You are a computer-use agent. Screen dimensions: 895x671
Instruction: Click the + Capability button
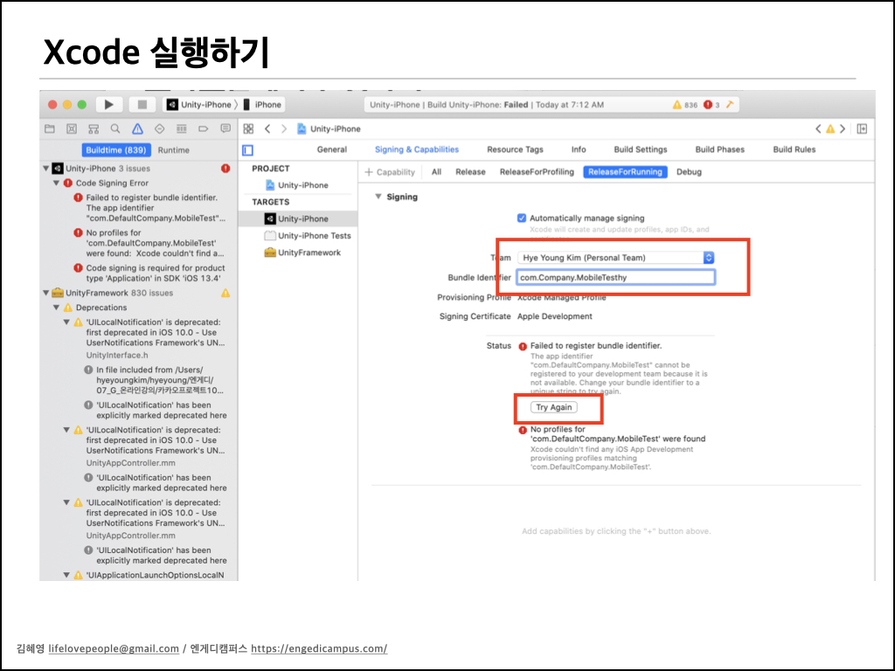point(390,172)
